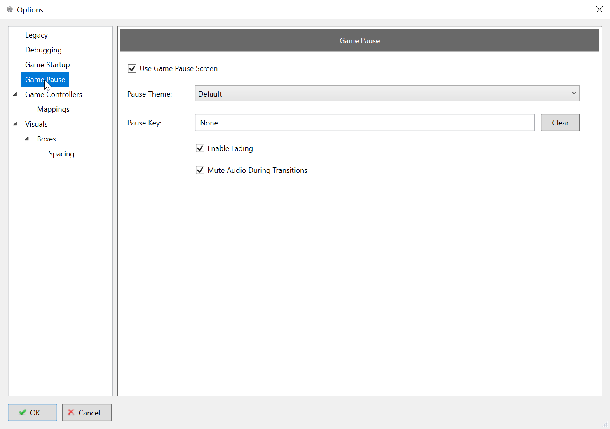Collapse the Game Controllers tree node

pyautogui.click(x=15, y=94)
